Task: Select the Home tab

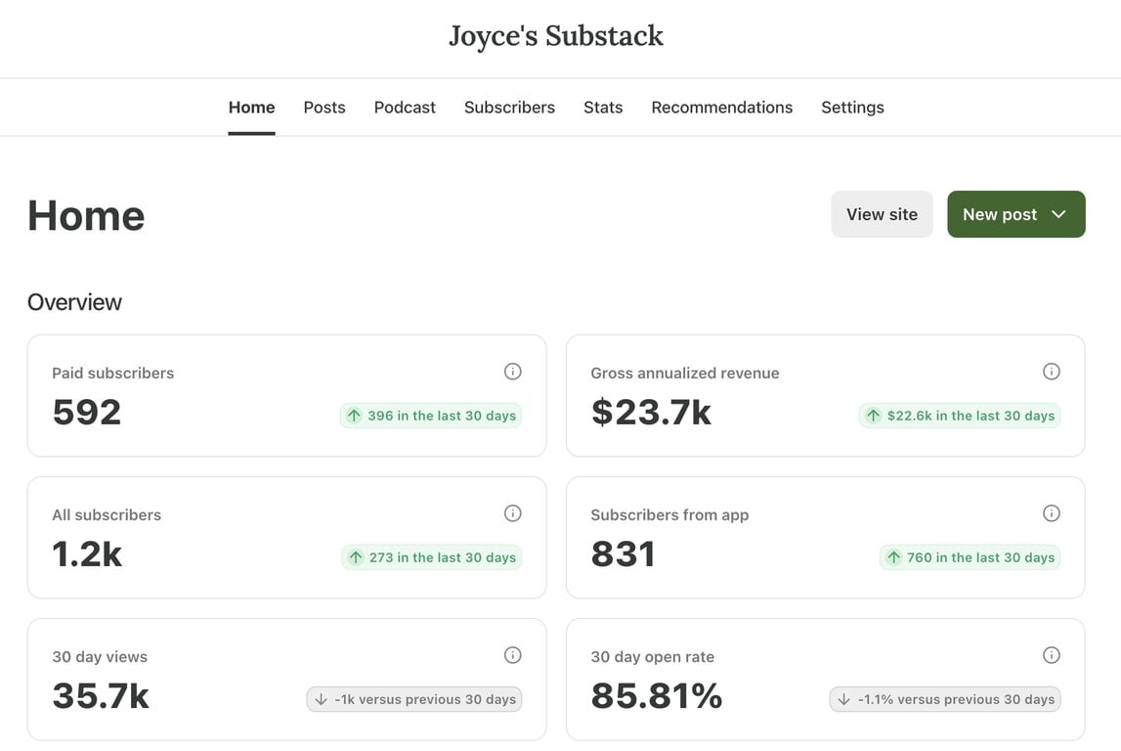Action: [x=252, y=108]
